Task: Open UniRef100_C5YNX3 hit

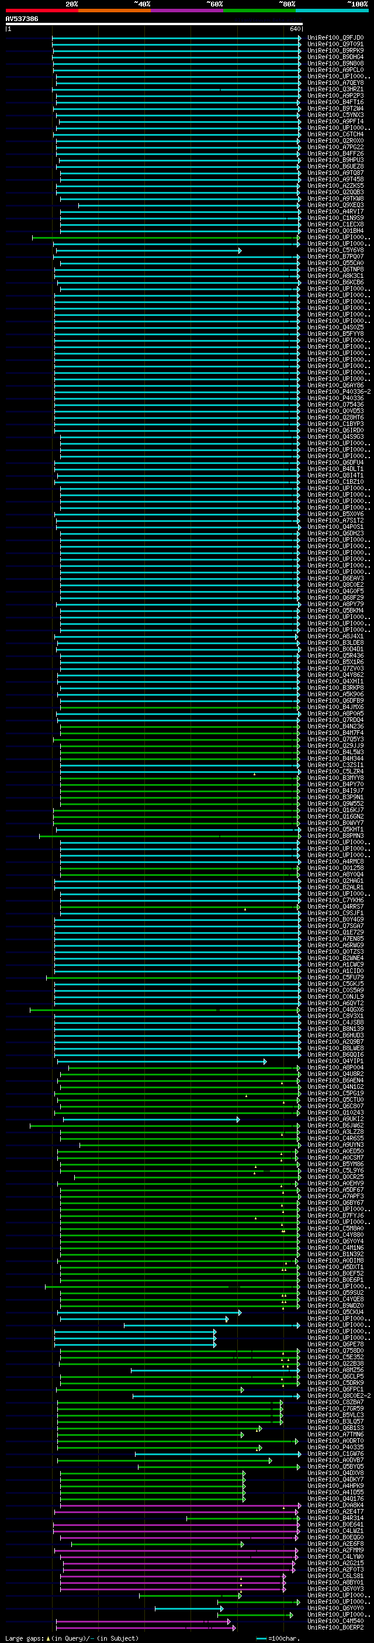Action: (336, 115)
